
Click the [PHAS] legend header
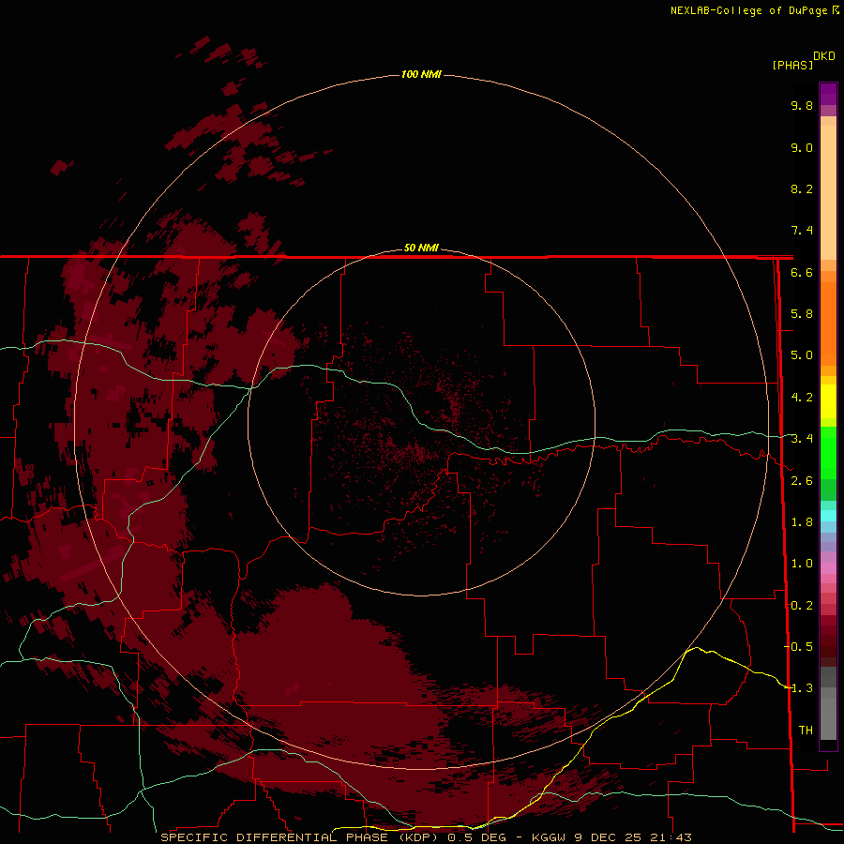point(792,65)
